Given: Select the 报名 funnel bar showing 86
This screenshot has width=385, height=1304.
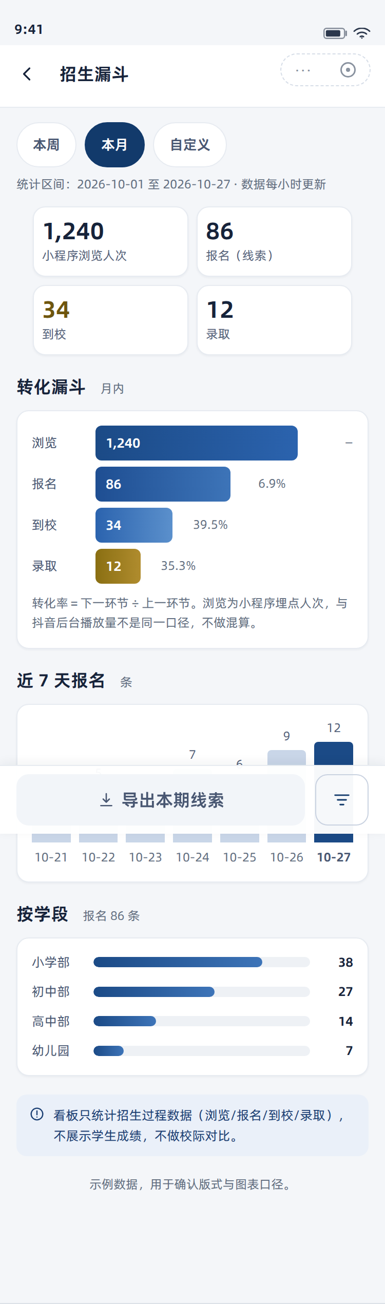Looking at the screenshot, I should (163, 484).
